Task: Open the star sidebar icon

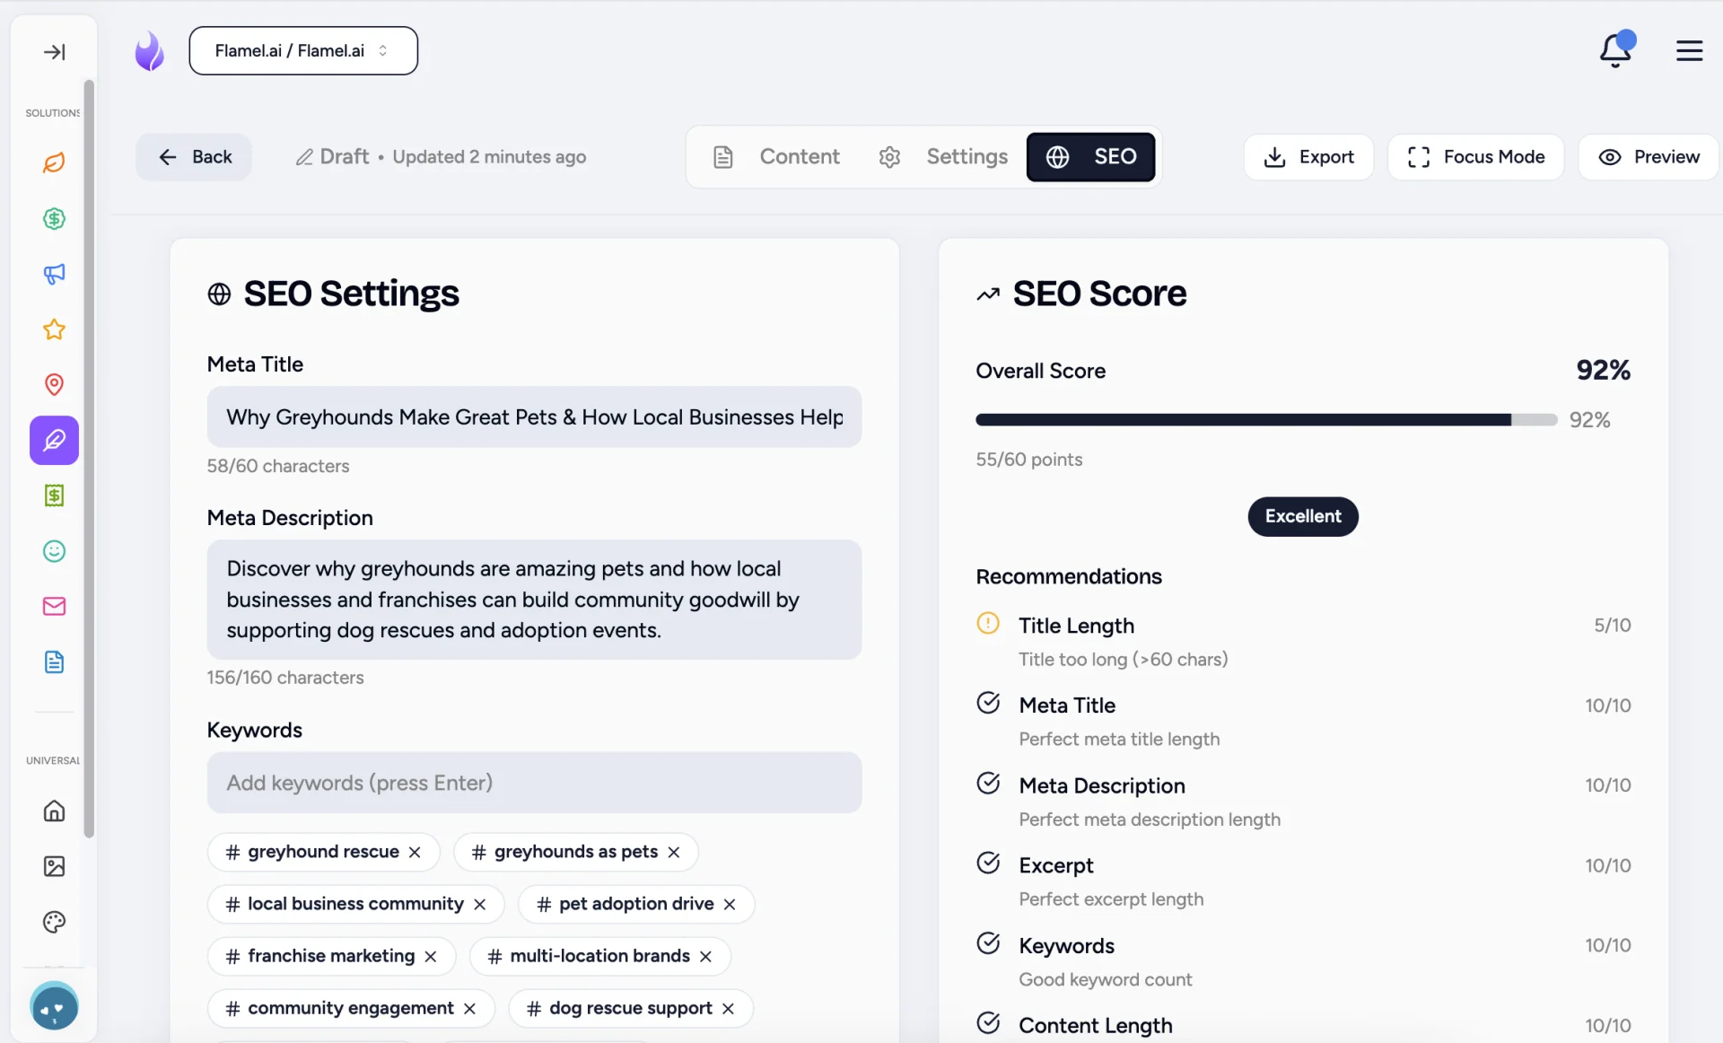Action: point(54,329)
